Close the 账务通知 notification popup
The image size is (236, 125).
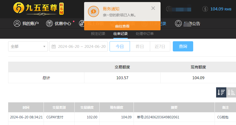pyautogui.click(x=153, y=8)
